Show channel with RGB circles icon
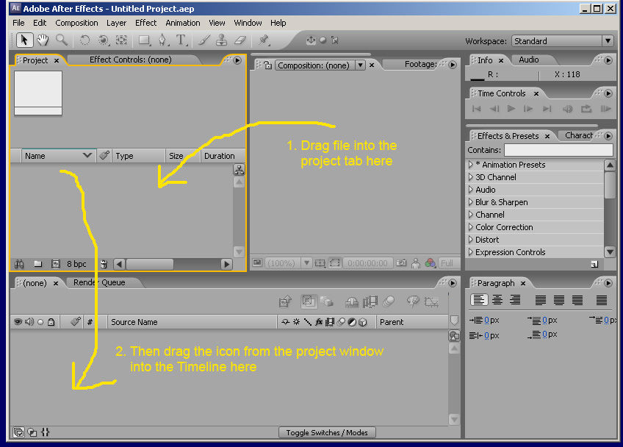This screenshot has width=623, height=447. click(431, 263)
